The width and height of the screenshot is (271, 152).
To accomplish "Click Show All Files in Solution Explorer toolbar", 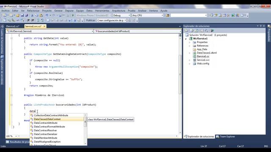I will (191, 31).
